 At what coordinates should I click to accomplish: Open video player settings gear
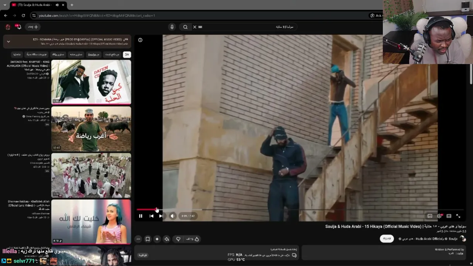[x=439, y=216]
